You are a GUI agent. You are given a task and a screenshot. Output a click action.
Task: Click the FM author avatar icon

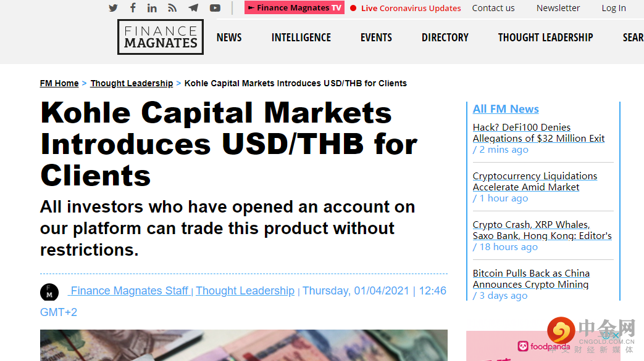point(49,292)
